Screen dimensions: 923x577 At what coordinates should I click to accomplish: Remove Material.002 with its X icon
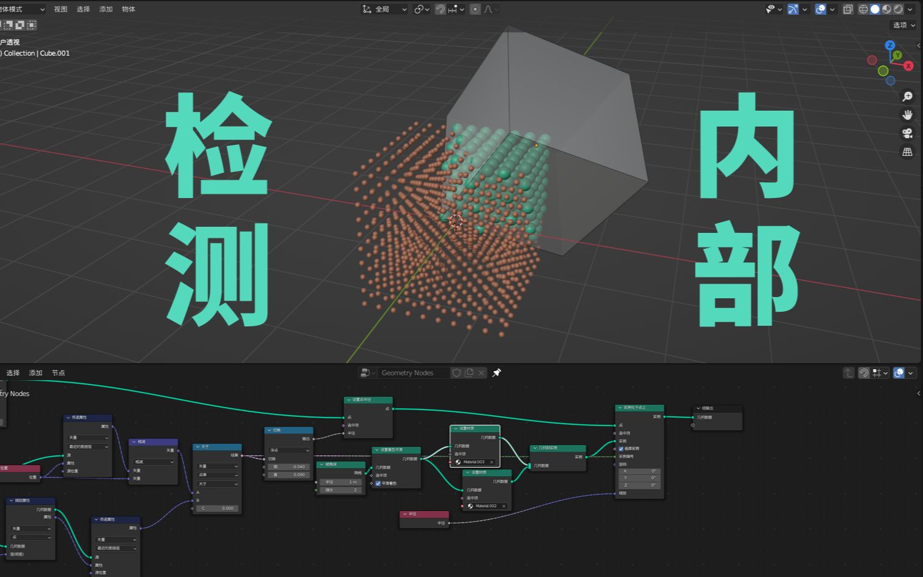[504, 506]
